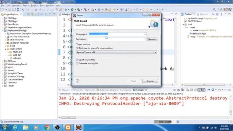The width and height of the screenshot is (233, 131).
Task: Switch to Data Source Explorer tab
Action: point(108,90)
